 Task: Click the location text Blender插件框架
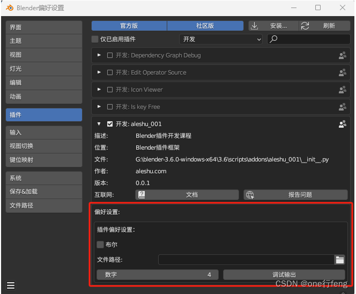click(x=158, y=148)
